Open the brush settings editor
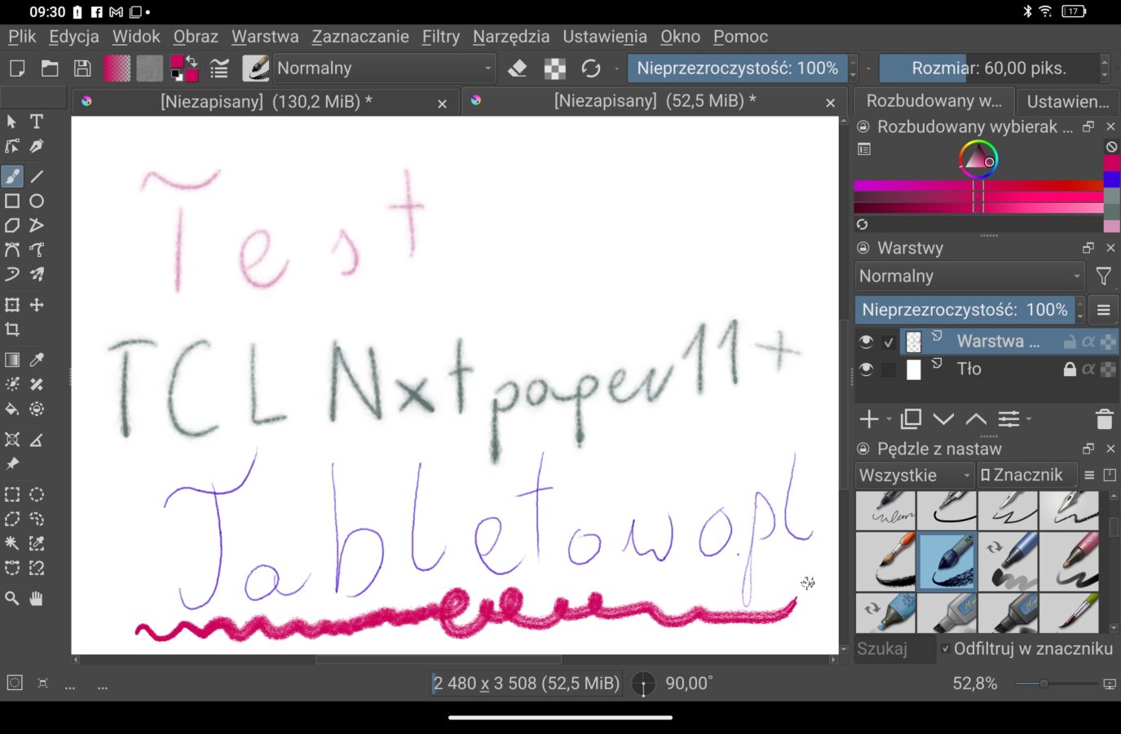Image resolution: width=1121 pixels, height=734 pixels. (219, 69)
